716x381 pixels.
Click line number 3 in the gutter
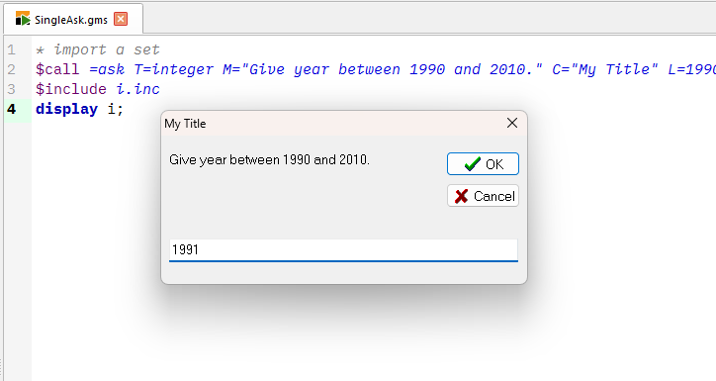(12, 89)
